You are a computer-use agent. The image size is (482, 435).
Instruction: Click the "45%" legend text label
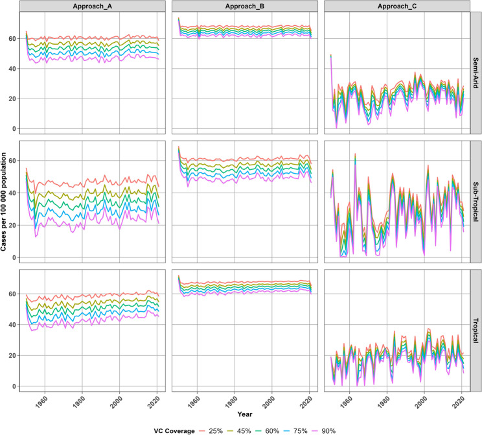pyautogui.click(x=244, y=431)
